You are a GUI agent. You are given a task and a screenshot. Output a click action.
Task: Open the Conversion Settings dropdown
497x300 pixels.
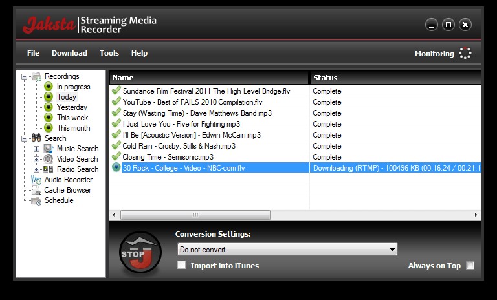coord(287,250)
